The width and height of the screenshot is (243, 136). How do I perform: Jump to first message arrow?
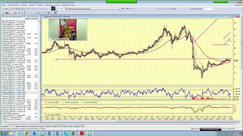[127, 9]
